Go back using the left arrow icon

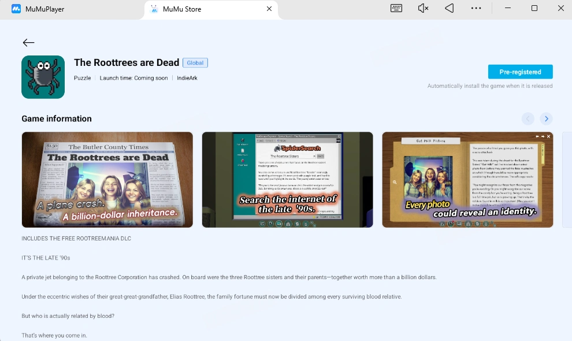[28, 43]
